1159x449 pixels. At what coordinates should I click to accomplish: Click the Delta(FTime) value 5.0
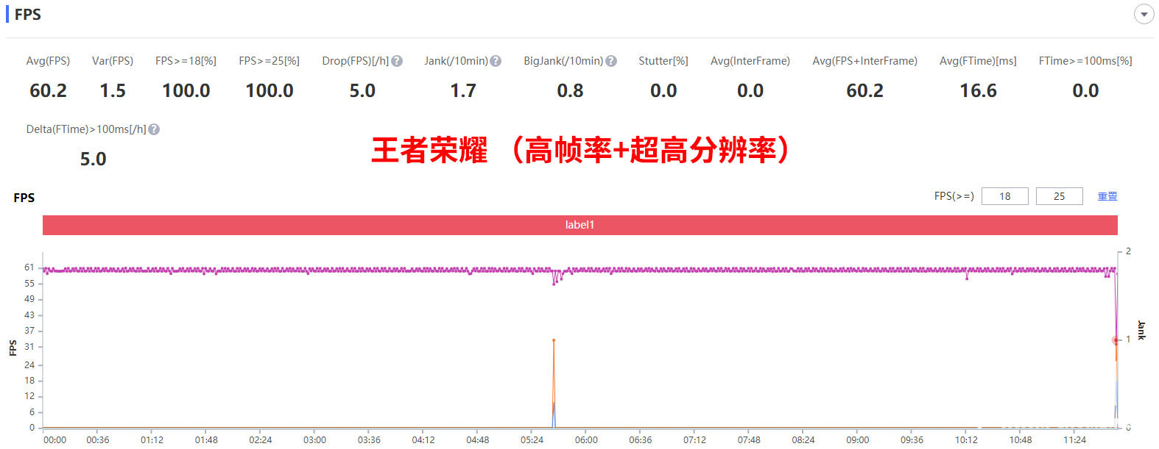pyautogui.click(x=93, y=159)
